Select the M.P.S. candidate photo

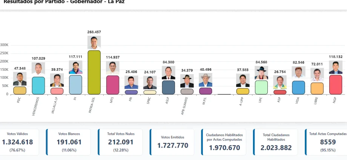point(206,80)
